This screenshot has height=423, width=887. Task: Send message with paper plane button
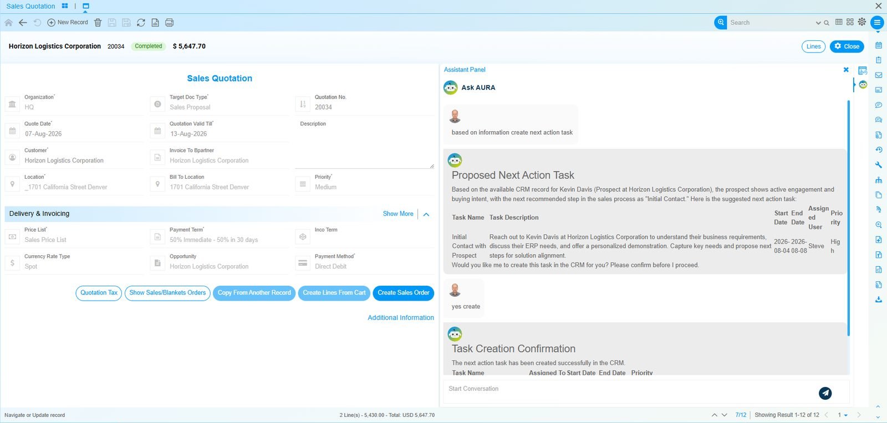(825, 393)
